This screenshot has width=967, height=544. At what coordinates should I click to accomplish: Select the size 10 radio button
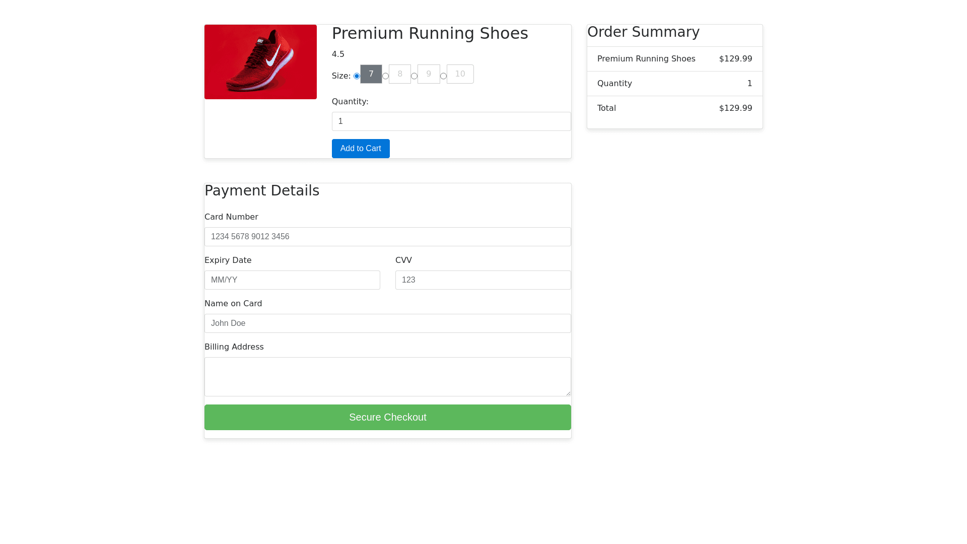click(x=443, y=76)
